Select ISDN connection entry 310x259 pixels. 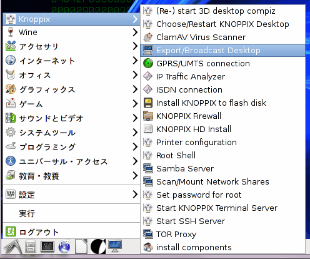click(x=223, y=89)
